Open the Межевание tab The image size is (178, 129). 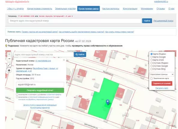coord(147,9)
